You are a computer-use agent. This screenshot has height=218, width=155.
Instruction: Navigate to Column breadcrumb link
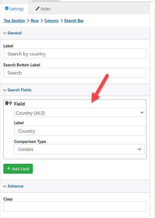pyautogui.click(x=51, y=21)
